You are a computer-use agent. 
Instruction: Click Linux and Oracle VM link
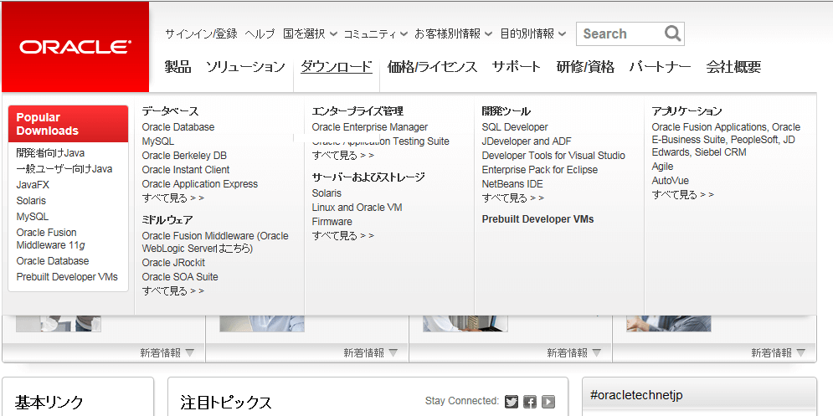[x=357, y=208]
